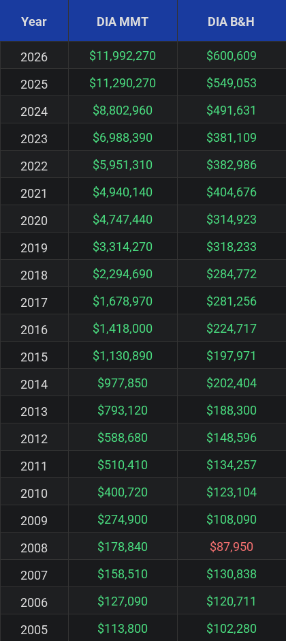Select the $202,404 value
The image size is (286, 641).
coord(232,383)
